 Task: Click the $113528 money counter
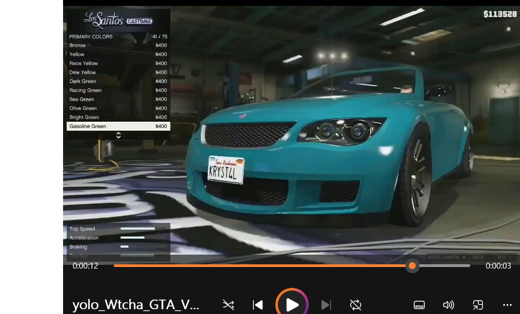[500, 14]
